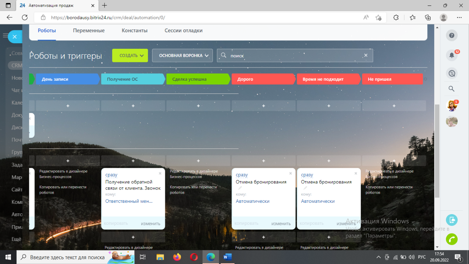Open chat with the avatar showing badge 1

pyautogui.click(x=452, y=106)
